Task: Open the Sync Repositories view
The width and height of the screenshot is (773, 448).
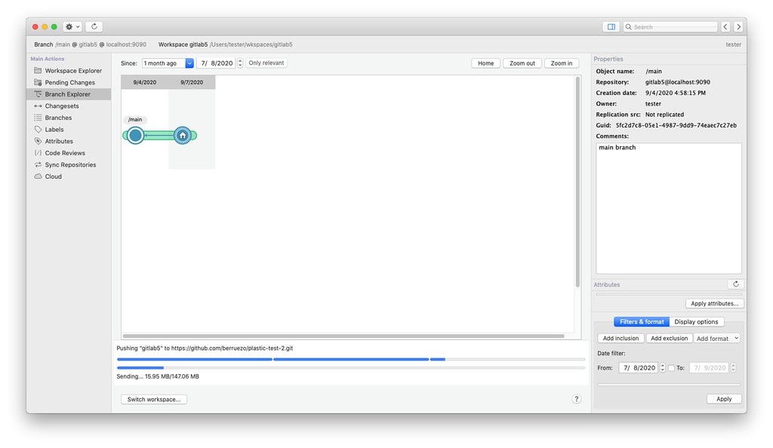Action: pyautogui.click(x=71, y=164)
